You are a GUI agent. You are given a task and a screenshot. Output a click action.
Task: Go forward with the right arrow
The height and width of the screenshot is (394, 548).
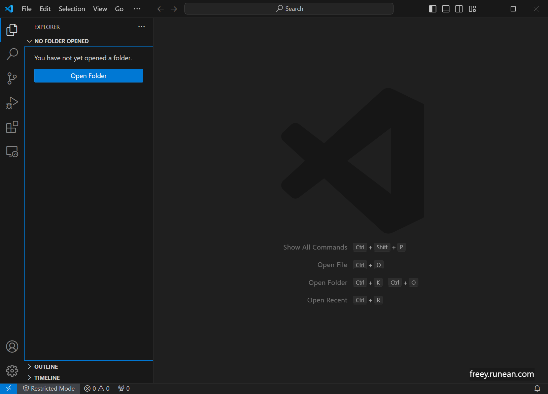tap(174, 9)
